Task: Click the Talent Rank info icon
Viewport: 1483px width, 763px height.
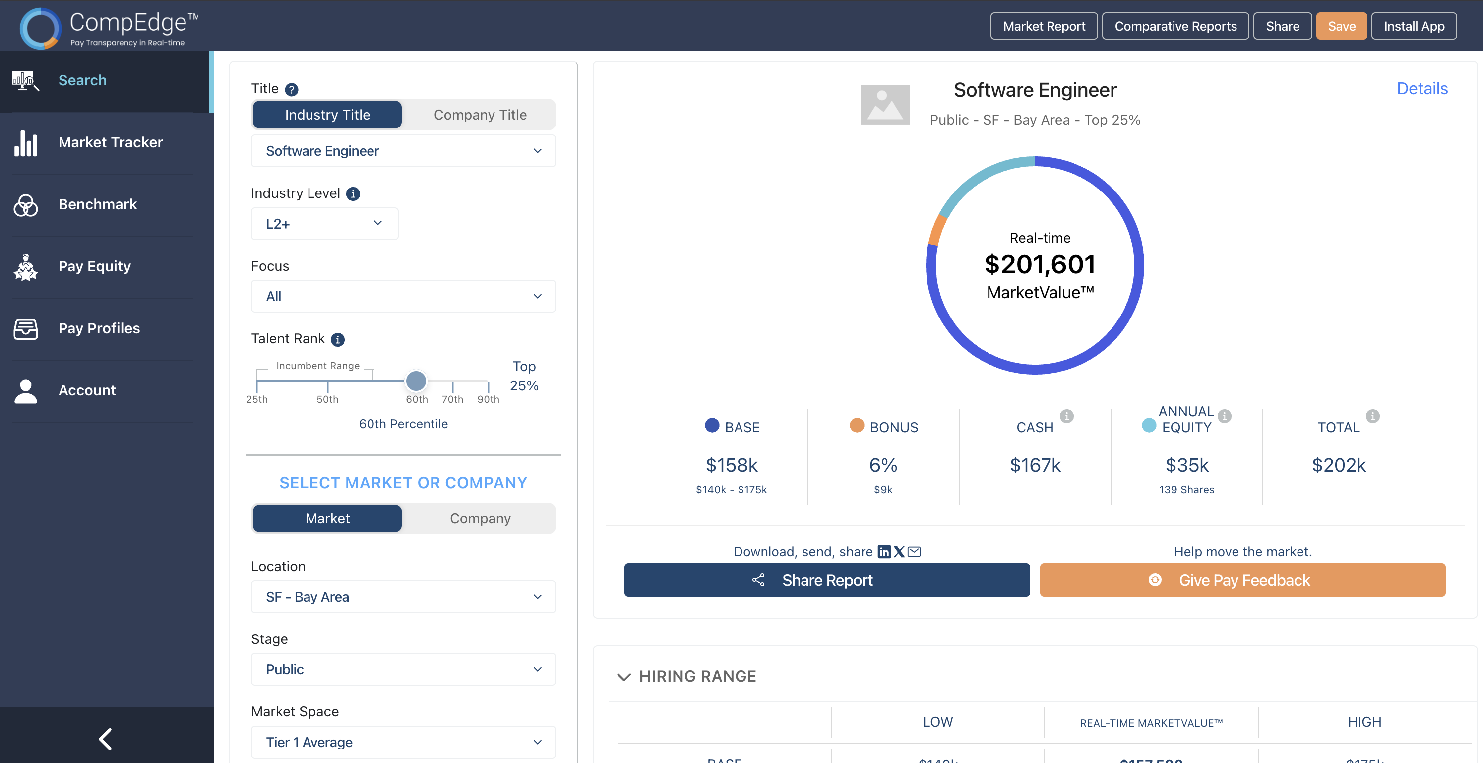Action: pyautogui.click(x=338, y=340)
